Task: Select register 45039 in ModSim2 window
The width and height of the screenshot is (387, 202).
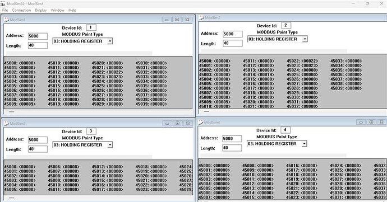Action: [x=346, y=88]
